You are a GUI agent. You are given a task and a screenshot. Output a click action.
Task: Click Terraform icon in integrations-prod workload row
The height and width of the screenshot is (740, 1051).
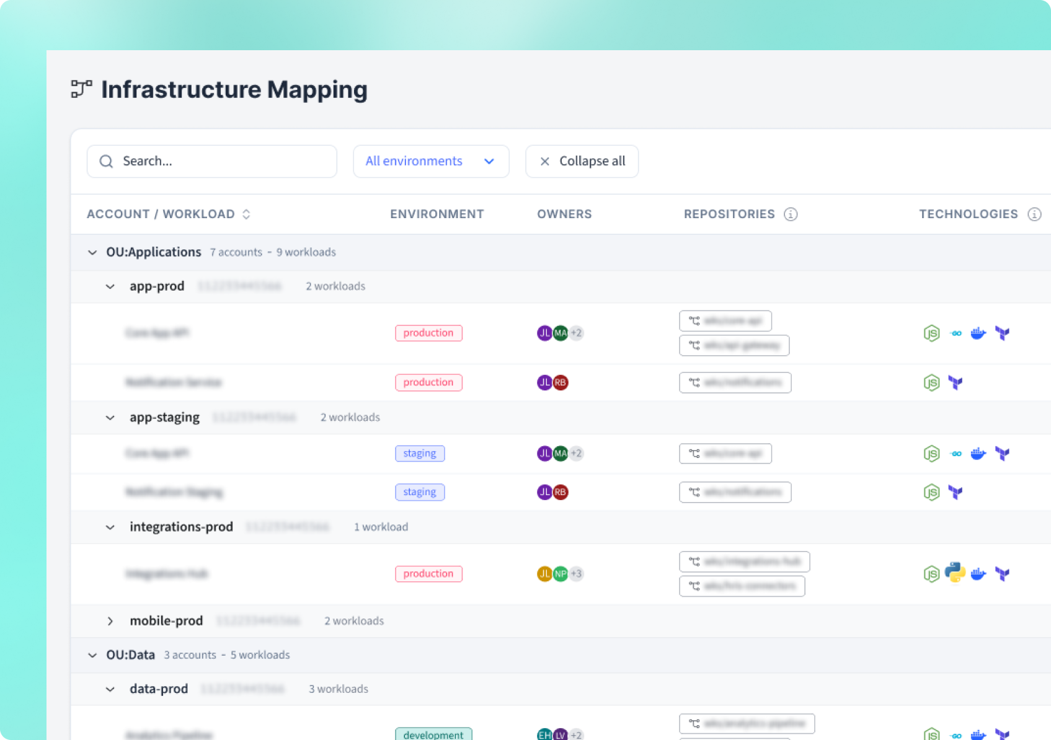[1002, 574]
